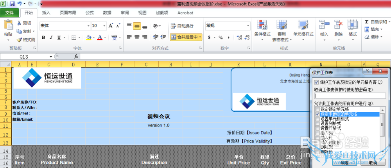Click the Delete cells (删除) icon
391x168 pixels.
pos(339,29)
